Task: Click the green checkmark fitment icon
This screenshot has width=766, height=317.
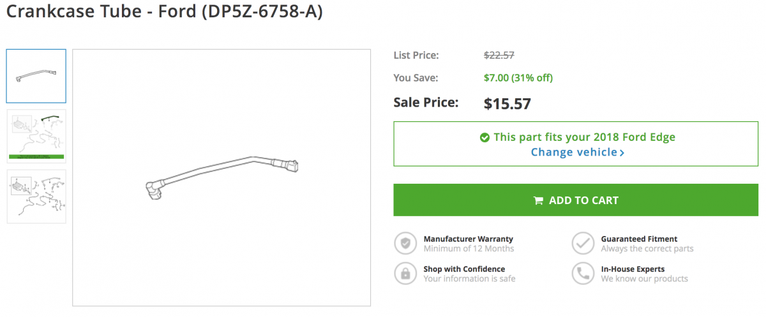Action: (484, 137)
